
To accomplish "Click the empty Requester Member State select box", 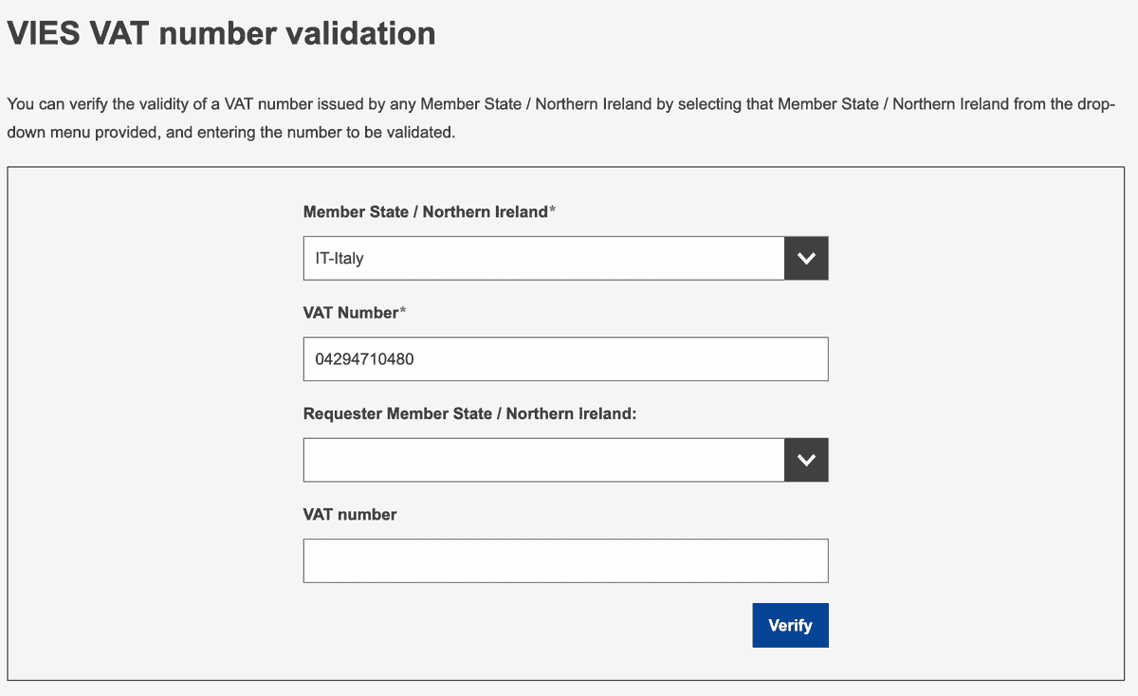I will 543,460.
